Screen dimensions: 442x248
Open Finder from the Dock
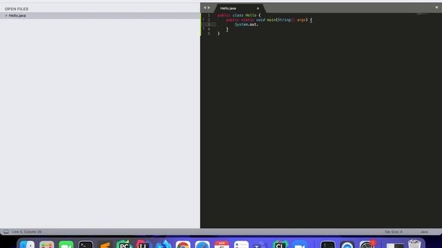tap(28, 245)
